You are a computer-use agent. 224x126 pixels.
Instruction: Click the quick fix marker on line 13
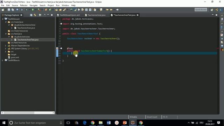57,48
